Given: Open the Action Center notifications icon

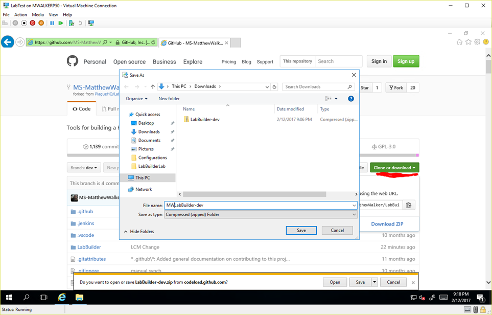Looking at the screenshot, I should [x=480, y=298].
